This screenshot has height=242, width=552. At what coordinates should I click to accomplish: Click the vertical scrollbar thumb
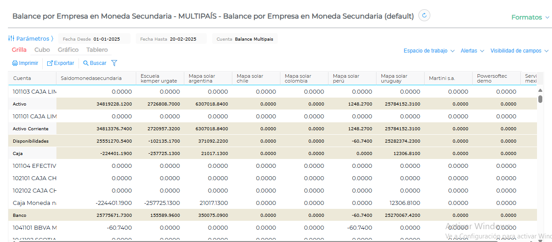(x=540, y=99)
